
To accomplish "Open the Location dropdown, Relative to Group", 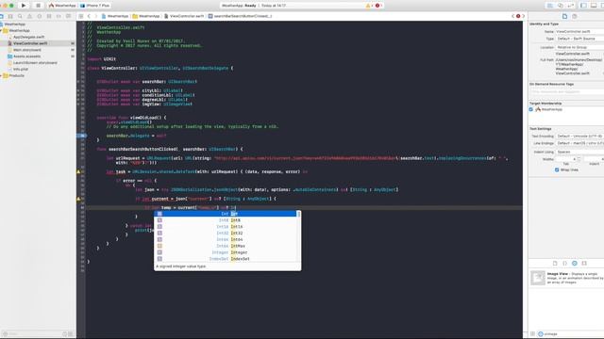I will coord(579,47).
